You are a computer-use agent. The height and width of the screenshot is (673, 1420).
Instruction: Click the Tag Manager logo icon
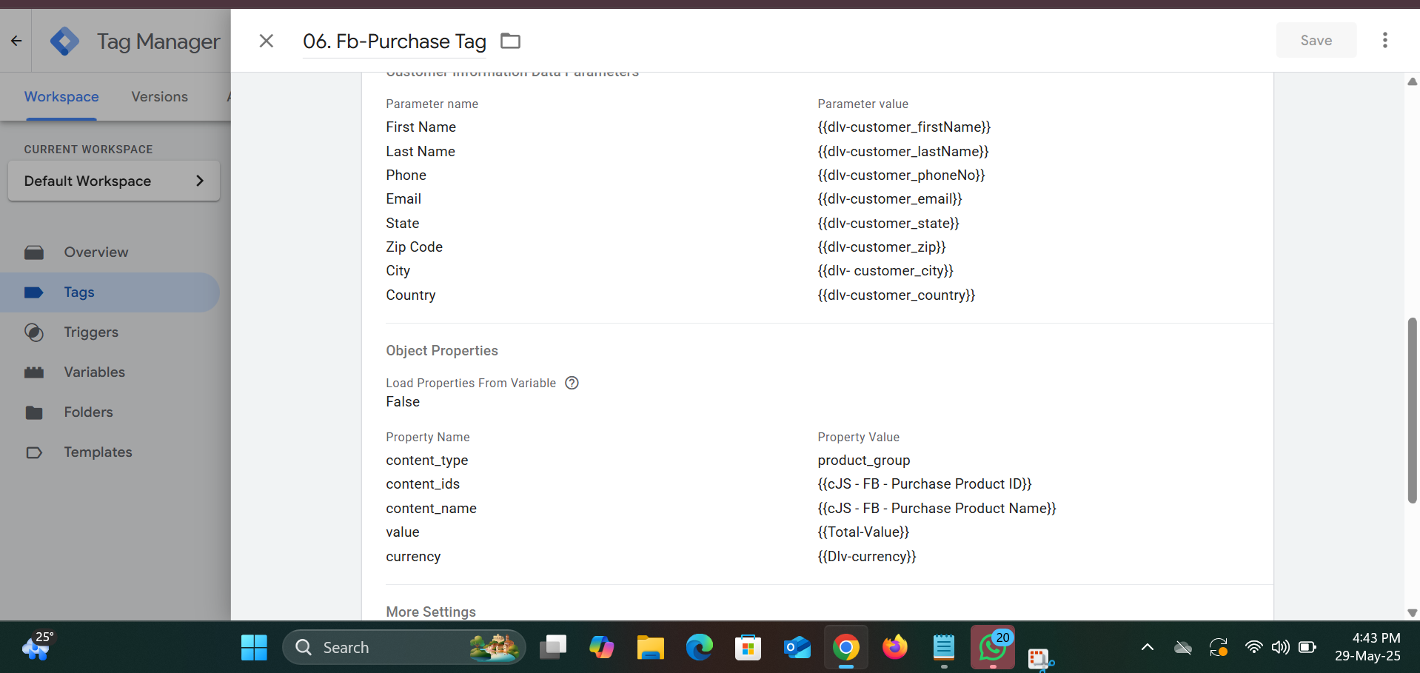[x=65, y=41]
